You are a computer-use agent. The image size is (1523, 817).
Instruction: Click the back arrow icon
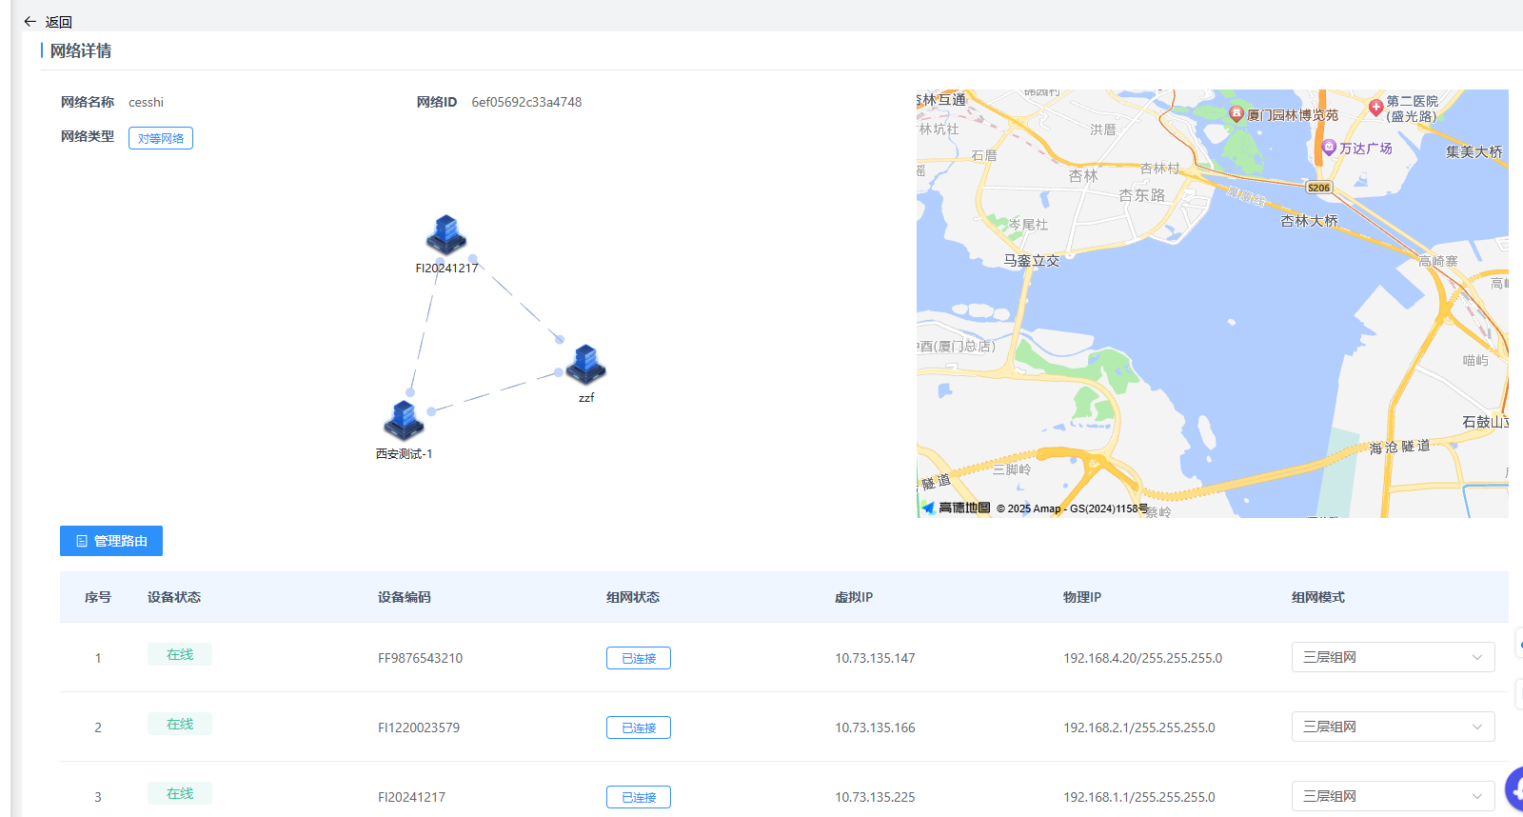[30, 21]
